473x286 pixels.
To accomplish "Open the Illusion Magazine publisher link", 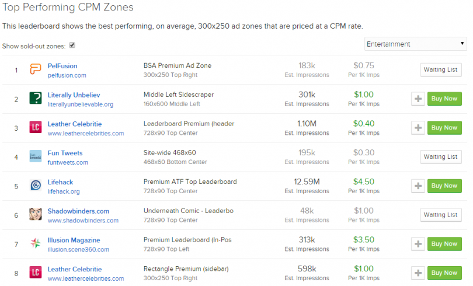I will 74,240.
